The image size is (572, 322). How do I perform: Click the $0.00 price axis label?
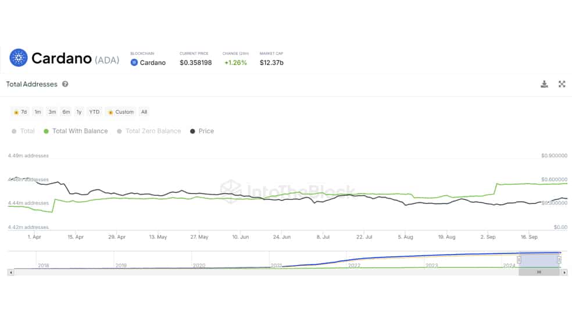tap(560, 227)
